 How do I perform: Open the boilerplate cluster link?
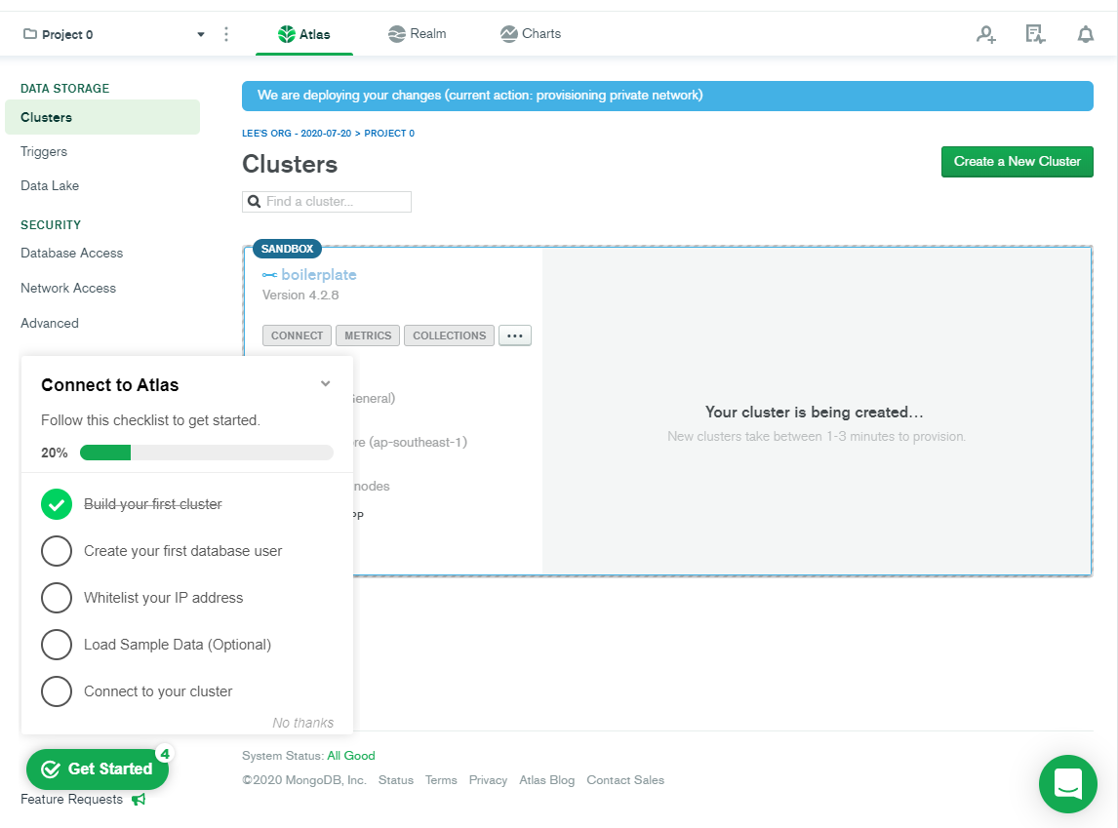pos(319,274)
